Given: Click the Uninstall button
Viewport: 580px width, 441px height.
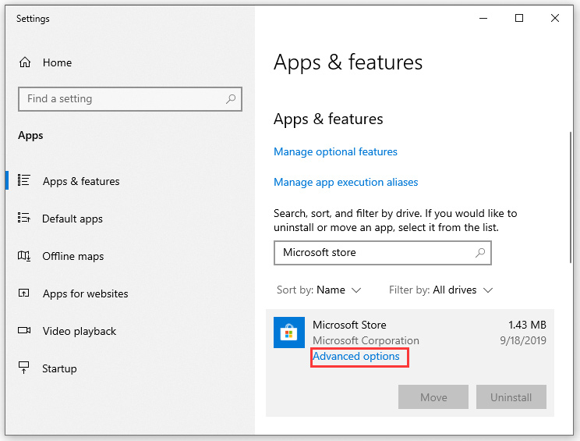Looking at the screenshot, I should click(x=511, y=397).
